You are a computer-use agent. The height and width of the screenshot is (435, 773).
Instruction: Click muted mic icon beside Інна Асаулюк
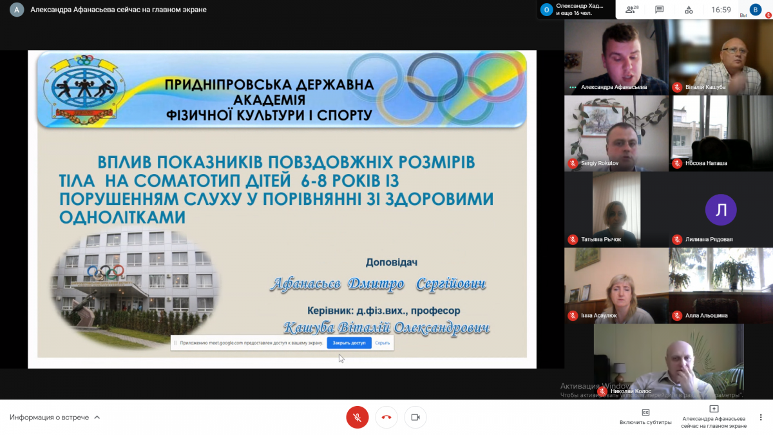point(573,315)
